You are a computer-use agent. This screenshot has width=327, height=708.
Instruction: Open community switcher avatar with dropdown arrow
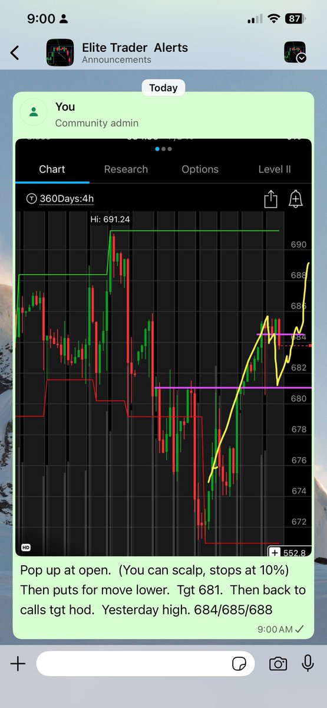click(295, 52)
